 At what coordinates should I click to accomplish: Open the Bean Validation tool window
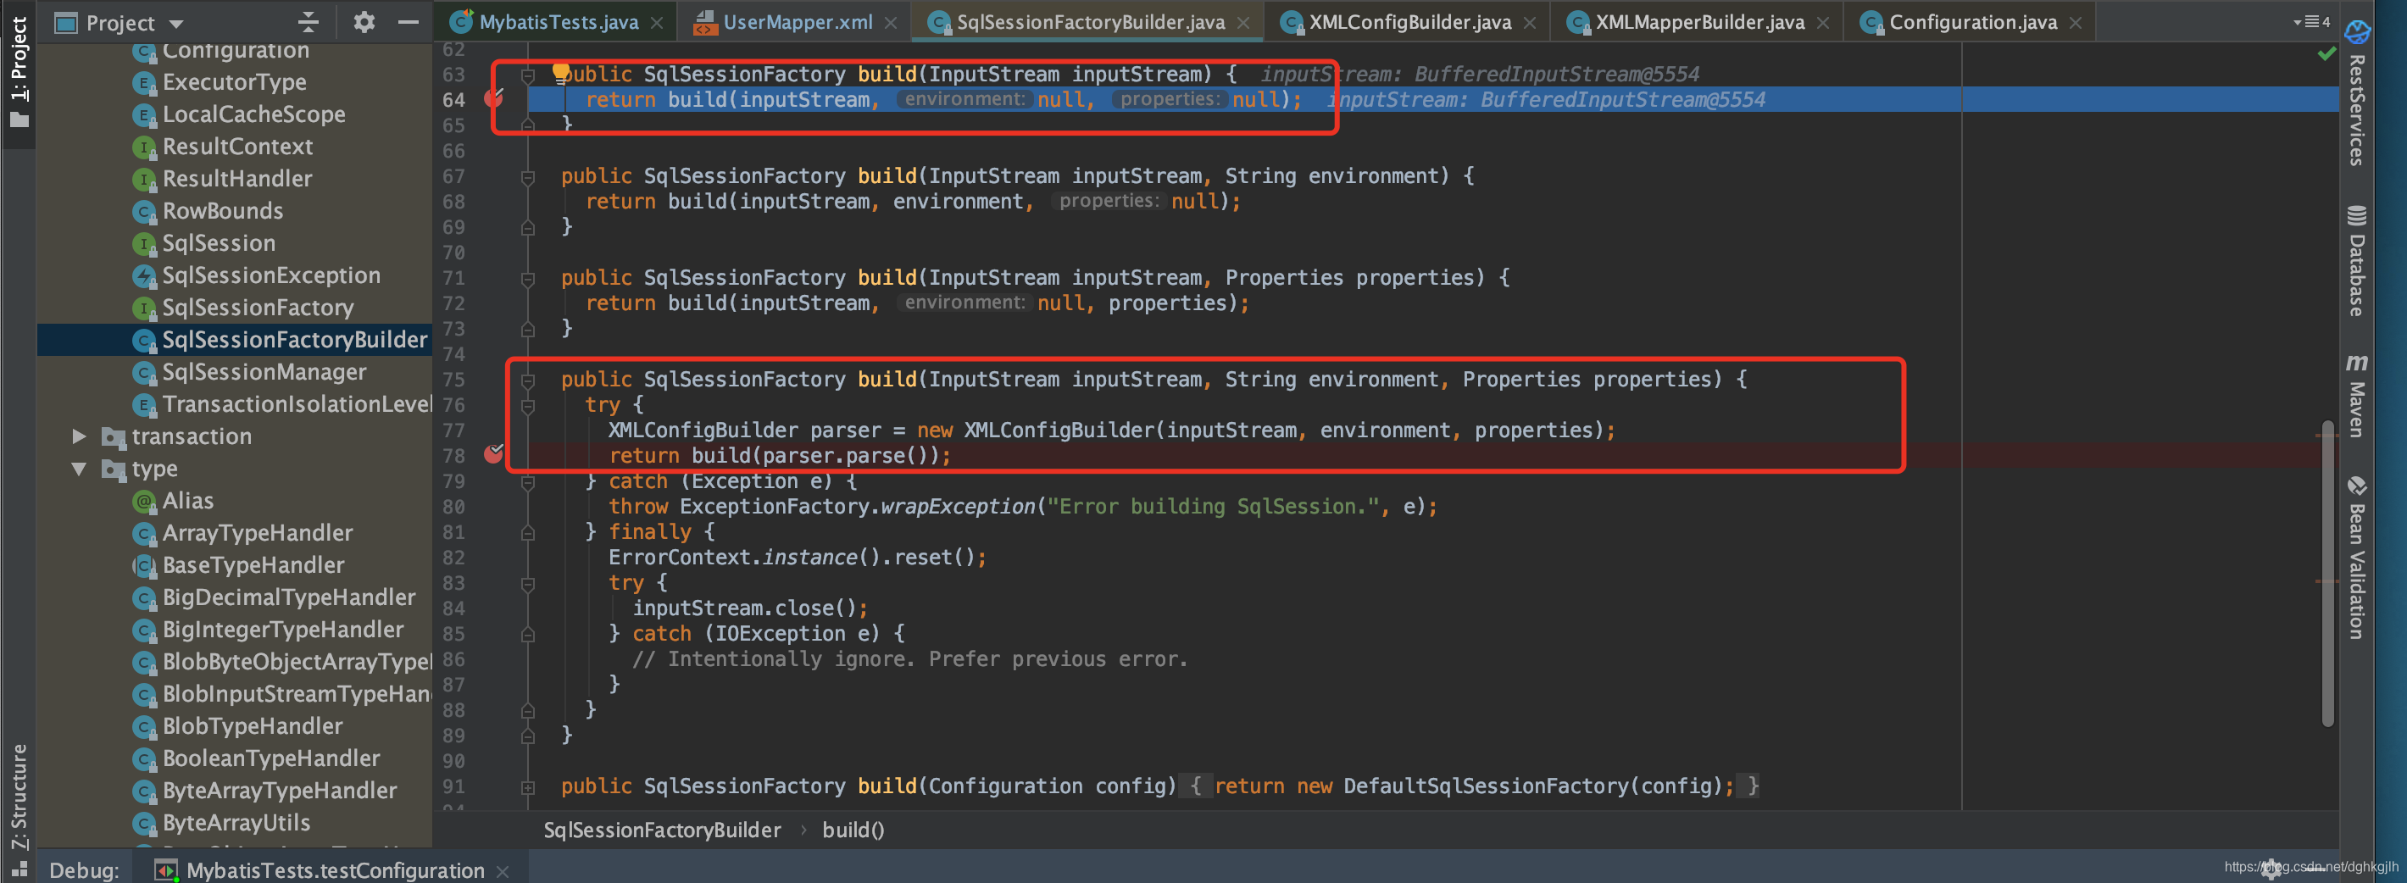[x=2356, y=558]
